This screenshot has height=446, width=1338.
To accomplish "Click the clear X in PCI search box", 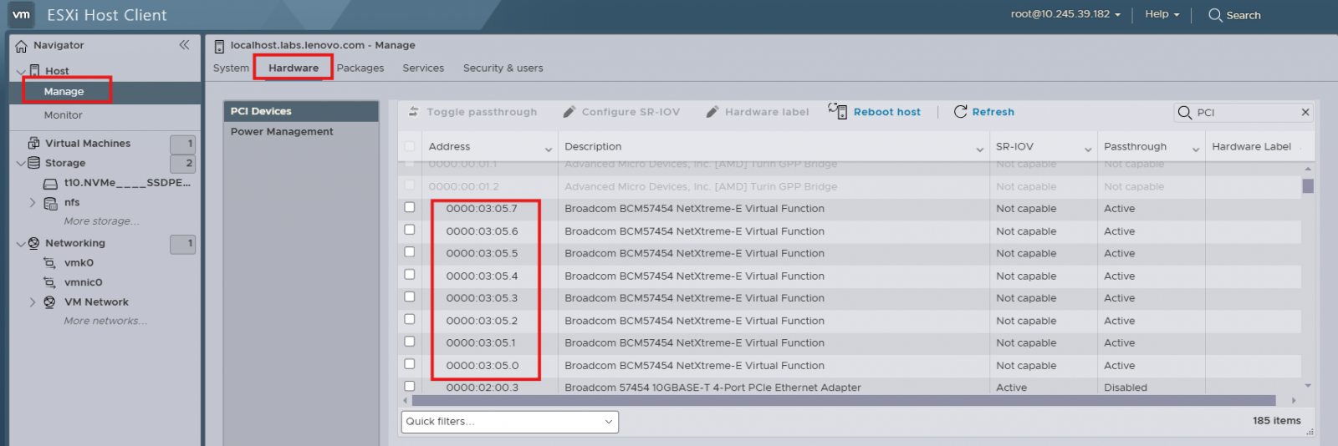I will point(1305,112).
